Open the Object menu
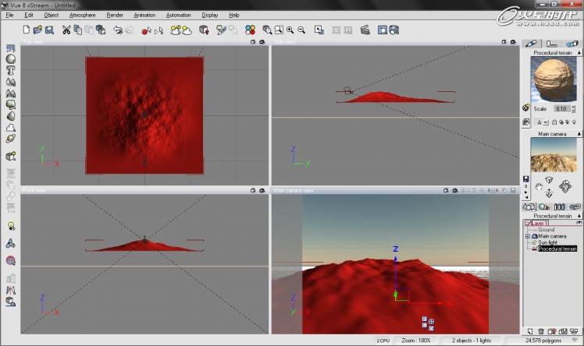 tap(51, 16)
